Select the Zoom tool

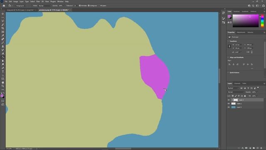pos(3,86)
